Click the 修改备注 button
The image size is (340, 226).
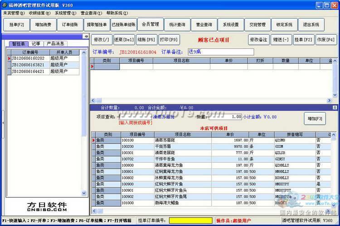[259, 40]
